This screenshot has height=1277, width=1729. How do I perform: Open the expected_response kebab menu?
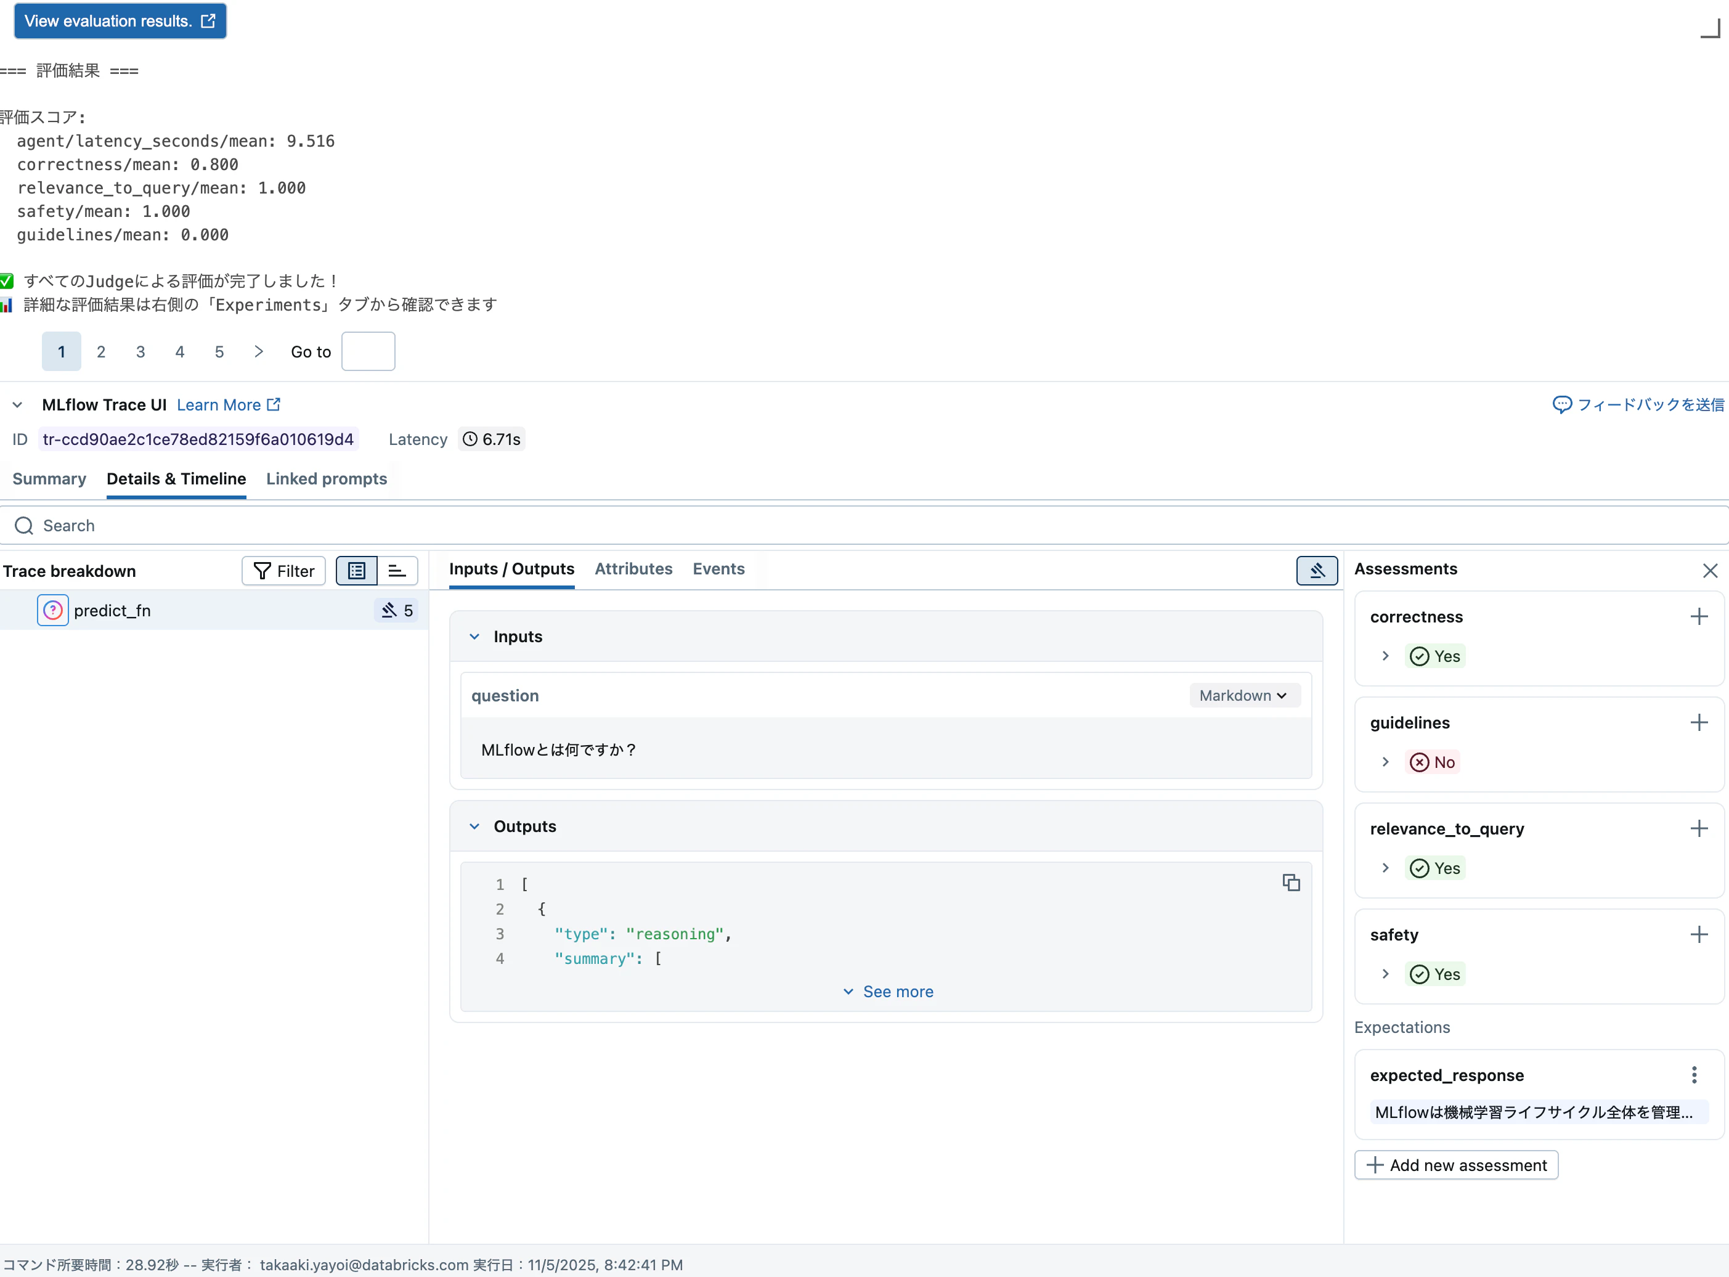tap(1694, 1075)
